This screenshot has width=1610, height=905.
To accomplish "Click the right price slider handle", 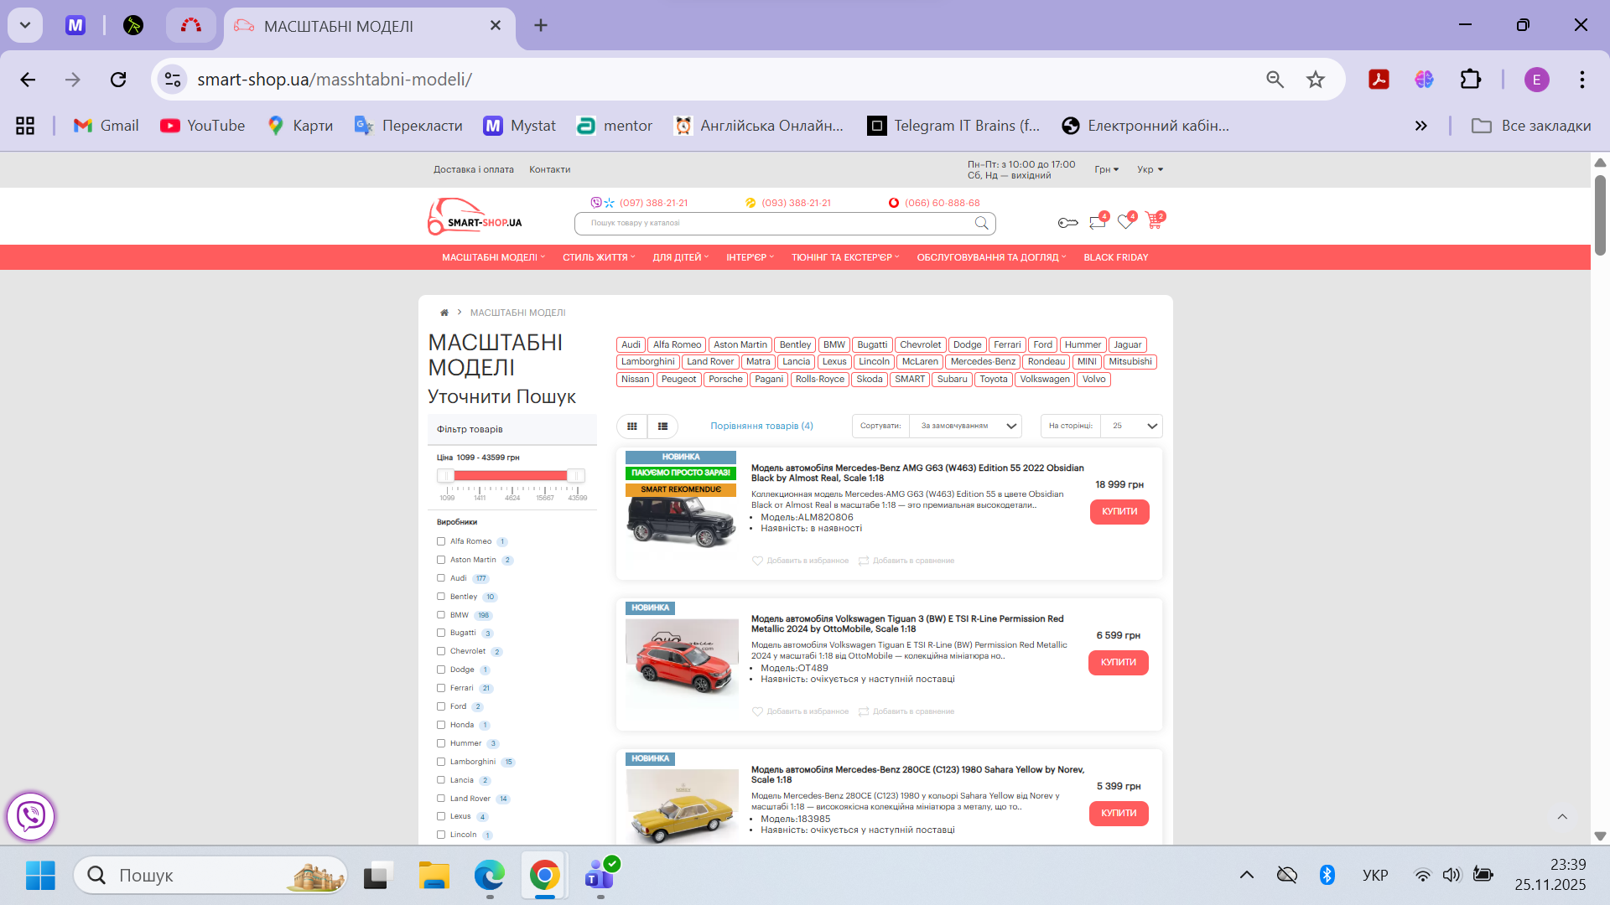I will tap(575, 476).
